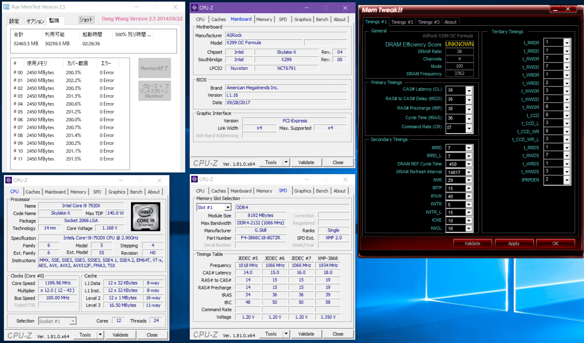The width and height of the screenshot is (584, 343).
Task: Click the Intel Core i9 X-series logo
Action: pos(146,216)
